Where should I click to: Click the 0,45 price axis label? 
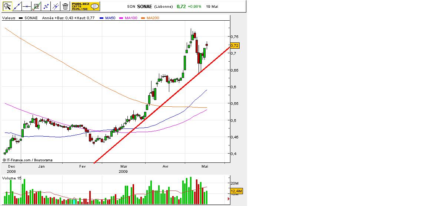[x=234, y=137]
